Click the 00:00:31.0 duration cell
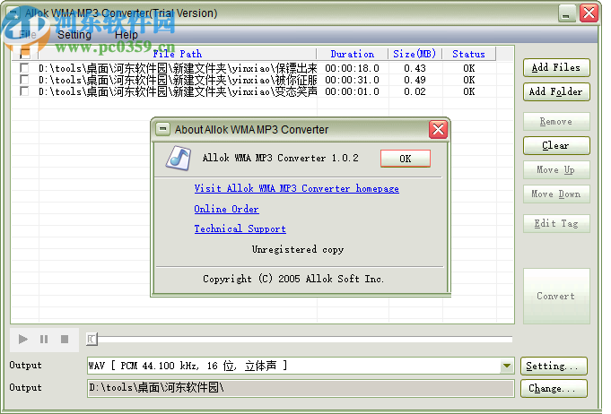The image size is (611, 414). pyautogui.click(x=353, y=80)
